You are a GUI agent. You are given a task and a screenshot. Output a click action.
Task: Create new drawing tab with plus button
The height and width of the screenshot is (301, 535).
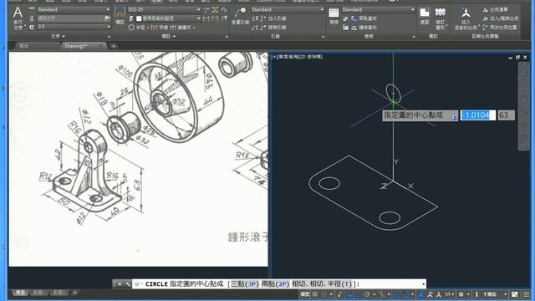[114, 46]
